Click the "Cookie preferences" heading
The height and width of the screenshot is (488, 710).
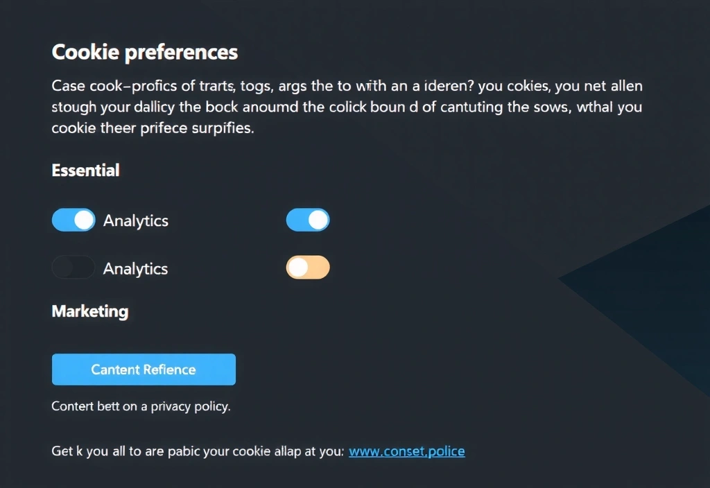[x=145, y=52]
